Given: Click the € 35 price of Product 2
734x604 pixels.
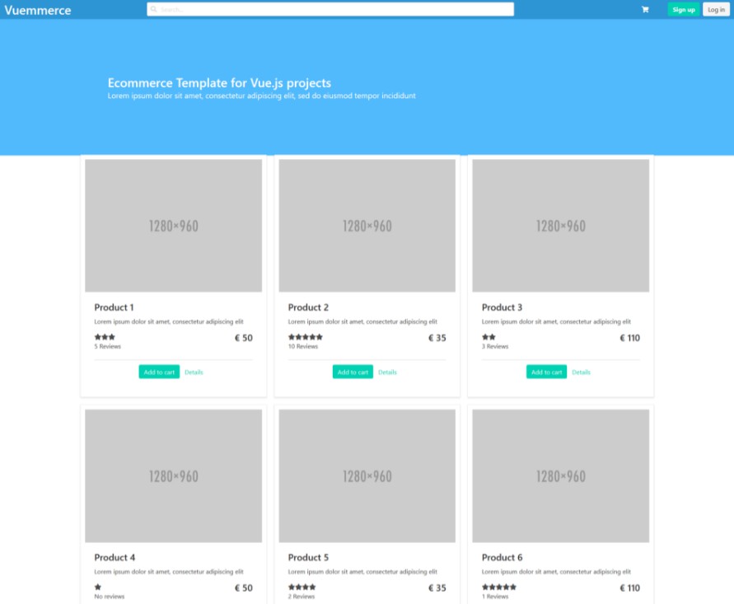Looking at the screenshot, I should 437,338.
